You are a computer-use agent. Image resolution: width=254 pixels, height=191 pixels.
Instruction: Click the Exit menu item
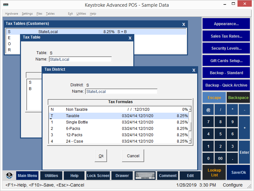pyautogui.click(x=70, y=14)
